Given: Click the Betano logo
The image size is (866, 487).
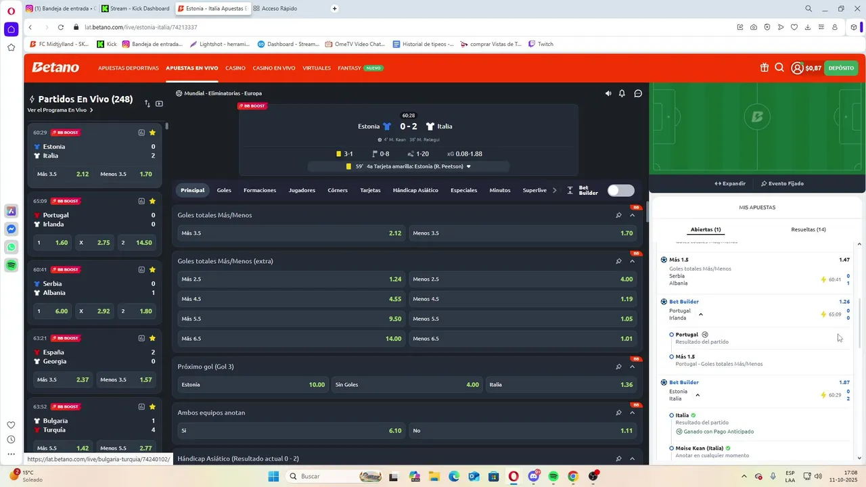Looking at the screenshot, I should point(55,68).
